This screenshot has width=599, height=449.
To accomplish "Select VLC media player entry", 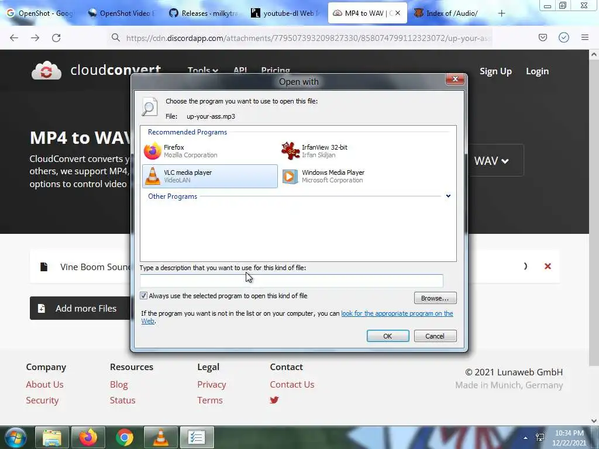I will 210,176.
